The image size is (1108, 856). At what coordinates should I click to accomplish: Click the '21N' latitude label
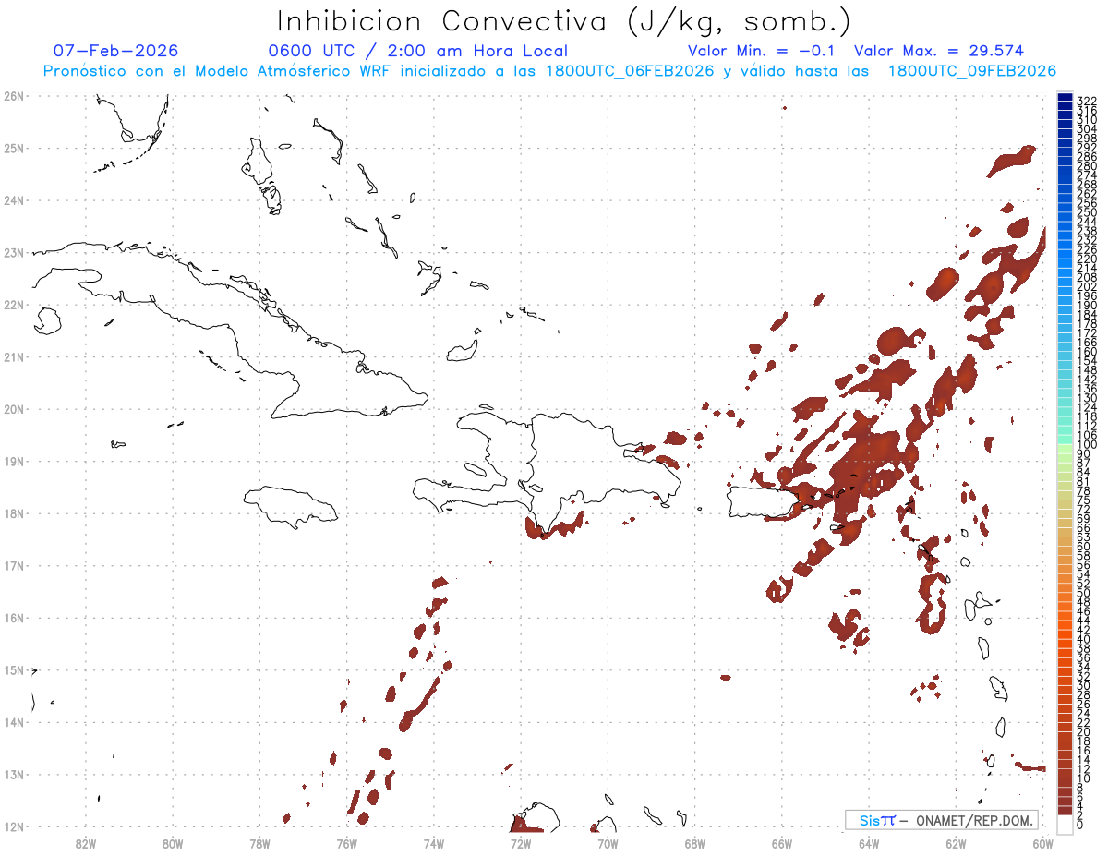click(x=13, y=356)
